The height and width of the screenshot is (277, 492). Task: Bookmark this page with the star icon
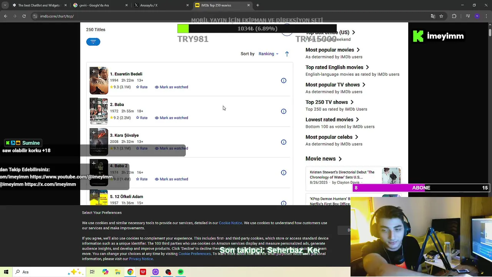point(441,16)
